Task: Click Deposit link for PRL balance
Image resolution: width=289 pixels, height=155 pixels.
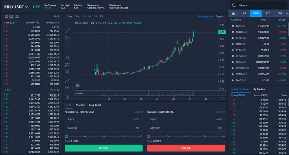Action: coord(221,112)
